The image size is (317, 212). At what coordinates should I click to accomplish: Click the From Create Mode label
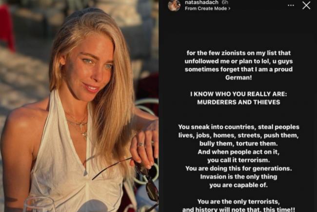click(x=206, y=8)
